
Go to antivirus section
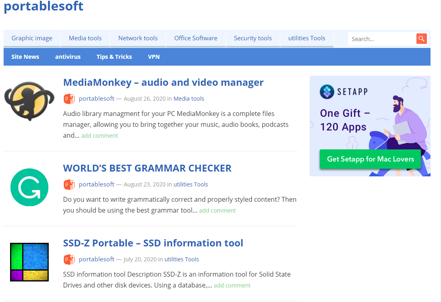click(x=68, y=57)
